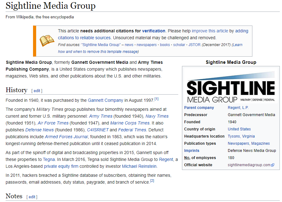This screenshot has height=202, width=282.
Task: Open the Defense News article link
Action: pyautogui.click(x=40, y=130)
